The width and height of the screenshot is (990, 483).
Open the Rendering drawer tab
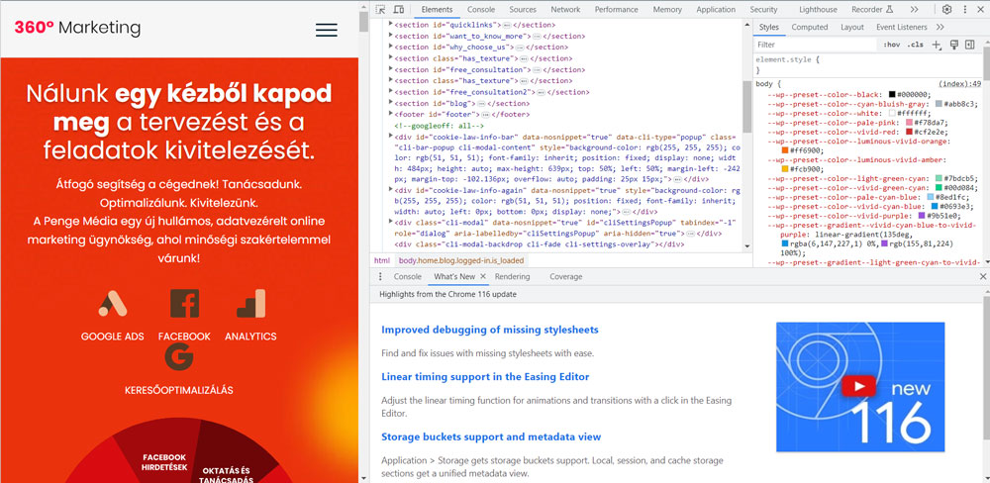512,276
